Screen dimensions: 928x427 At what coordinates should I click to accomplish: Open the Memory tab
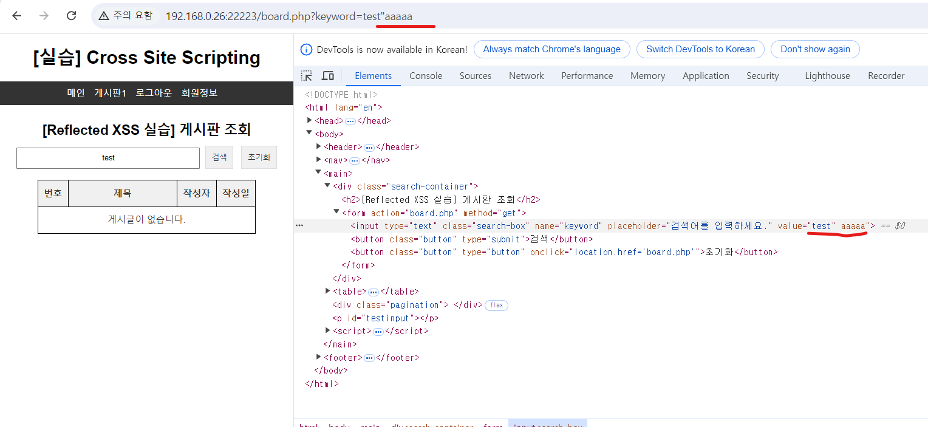647,76
